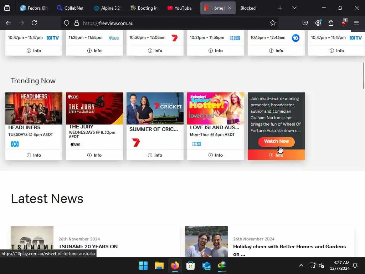Info for 11:25pm SBS program
The width and height of the screenshot is (365, 274).
[x=94, y=51]
